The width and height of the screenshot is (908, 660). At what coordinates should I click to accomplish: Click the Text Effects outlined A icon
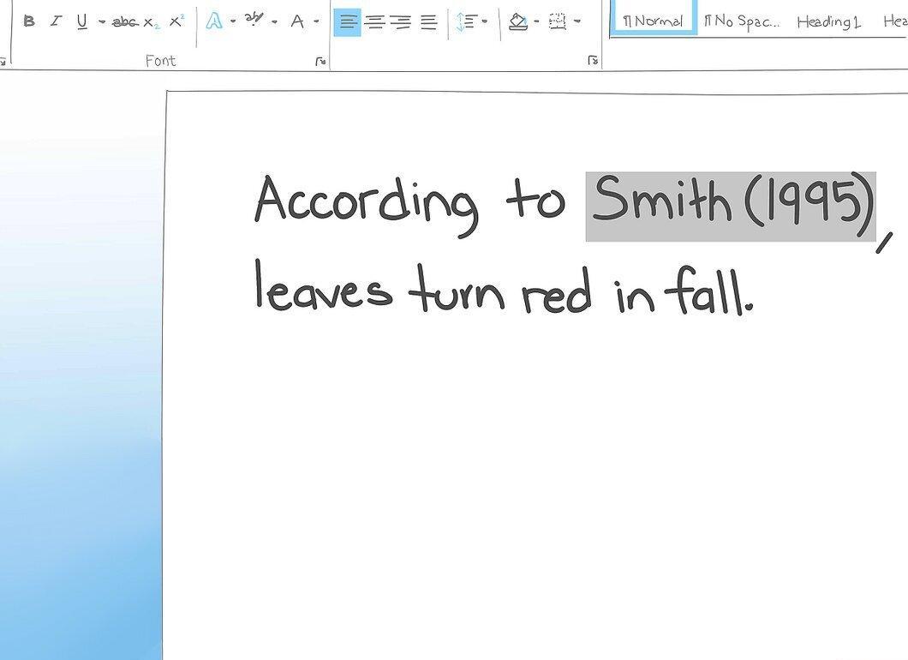coord(214,21)
